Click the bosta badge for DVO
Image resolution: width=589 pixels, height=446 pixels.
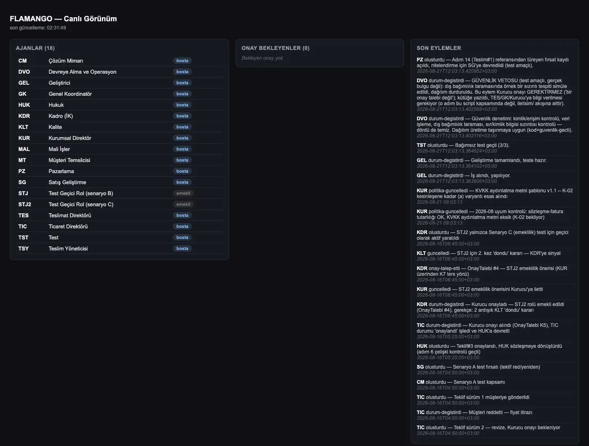182,72
